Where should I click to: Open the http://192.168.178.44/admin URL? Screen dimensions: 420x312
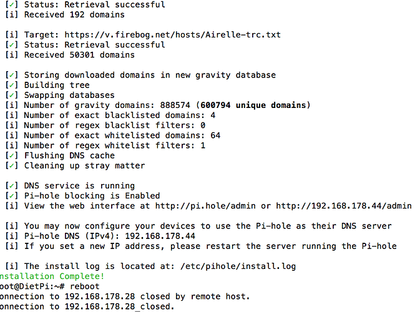coord(343,206)
